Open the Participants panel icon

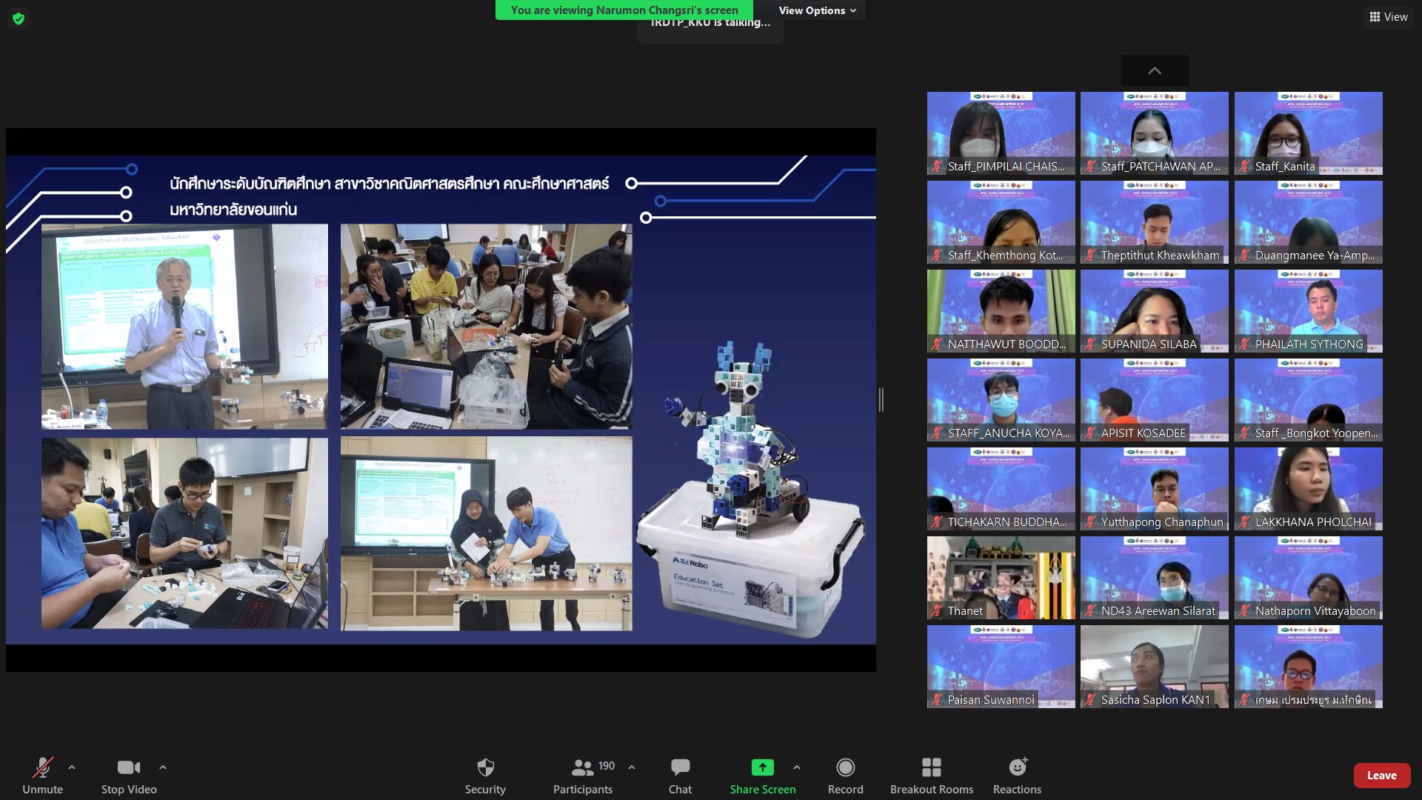(583, 767)
